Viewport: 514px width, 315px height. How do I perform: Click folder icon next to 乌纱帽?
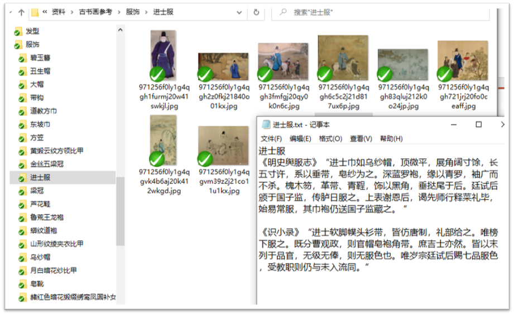point(22,258)
